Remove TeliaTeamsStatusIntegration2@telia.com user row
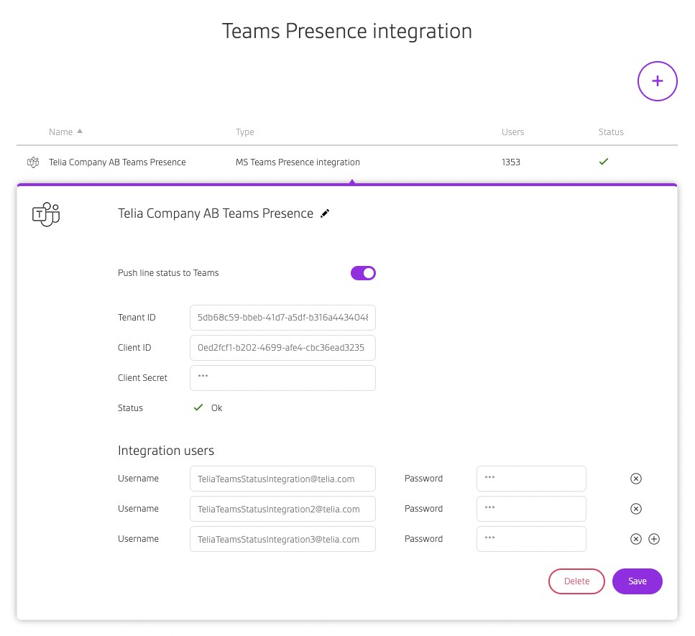 (635, 509)
